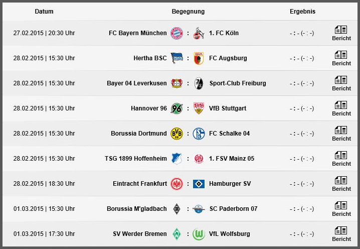Click the VfL Wolfsburg green W logo
Image resolution: width=360 pixels, height=249 pixels.
pos(199,234)
